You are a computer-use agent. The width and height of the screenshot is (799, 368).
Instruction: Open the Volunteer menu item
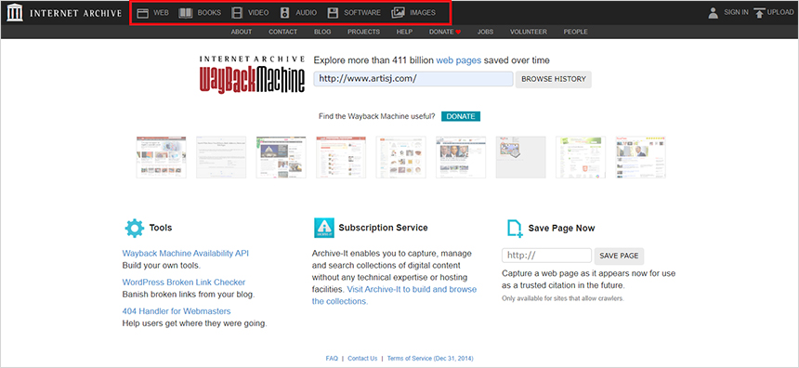click(529, 32)
